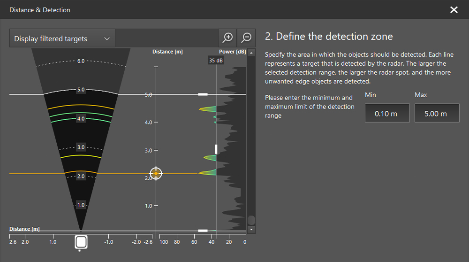Click the power peak near 2.8 m distance
Screen dimensions: 469x262
click(x=210, y=158)
